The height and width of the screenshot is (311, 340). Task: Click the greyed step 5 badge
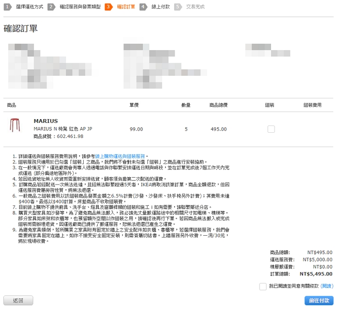[178, 7]
